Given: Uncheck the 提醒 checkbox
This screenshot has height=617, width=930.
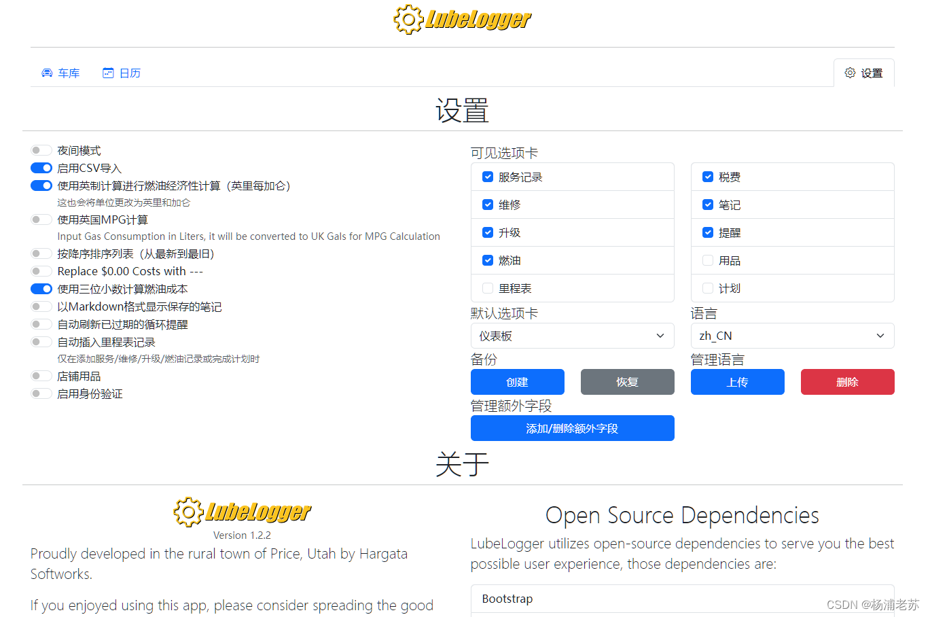Looking at the screenshot, I should click(708, 232).
